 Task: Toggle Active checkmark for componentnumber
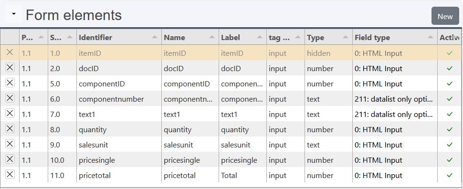(450, 99)
